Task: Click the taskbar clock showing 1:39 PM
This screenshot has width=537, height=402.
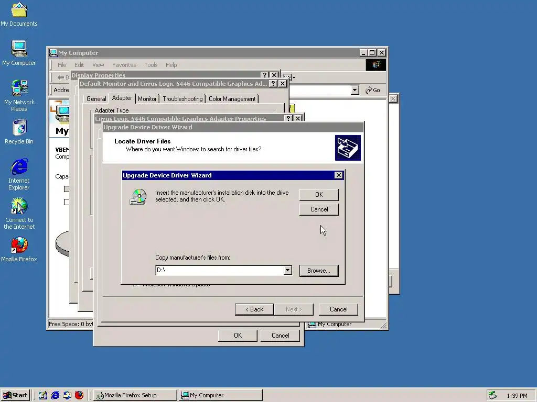Action: pos(517,396)
